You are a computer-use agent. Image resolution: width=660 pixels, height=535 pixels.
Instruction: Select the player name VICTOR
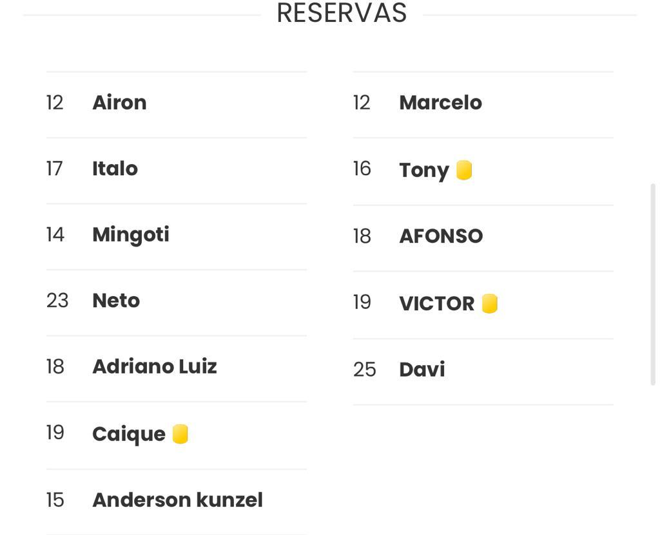click(437, 303)
